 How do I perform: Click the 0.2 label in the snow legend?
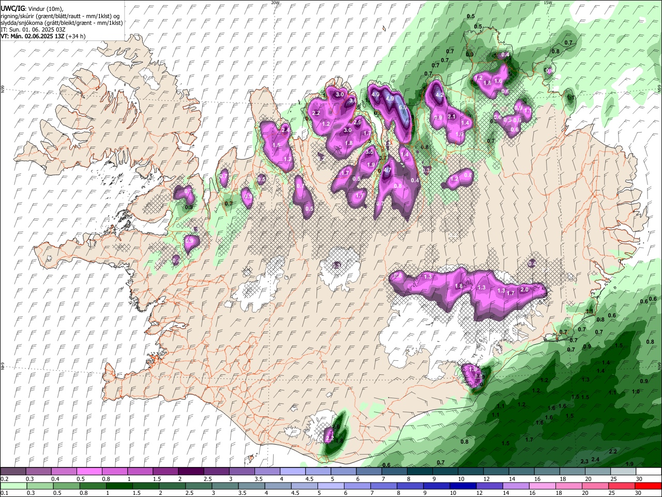pyautogui.click(x=4, y=479)
